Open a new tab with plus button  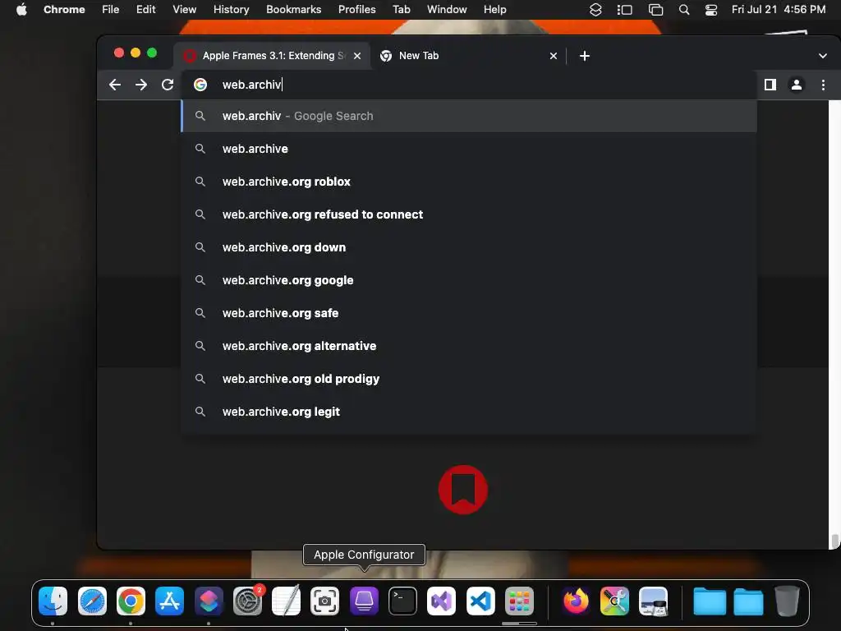pos(585,56)
